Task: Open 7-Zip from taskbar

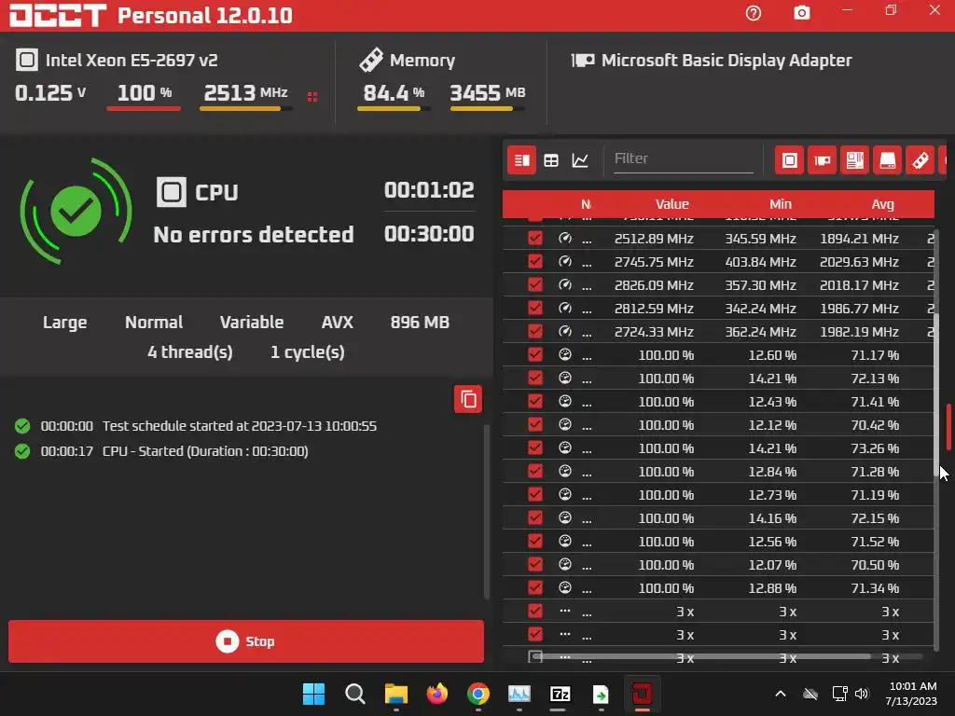Action: click(x=560, y=694)
